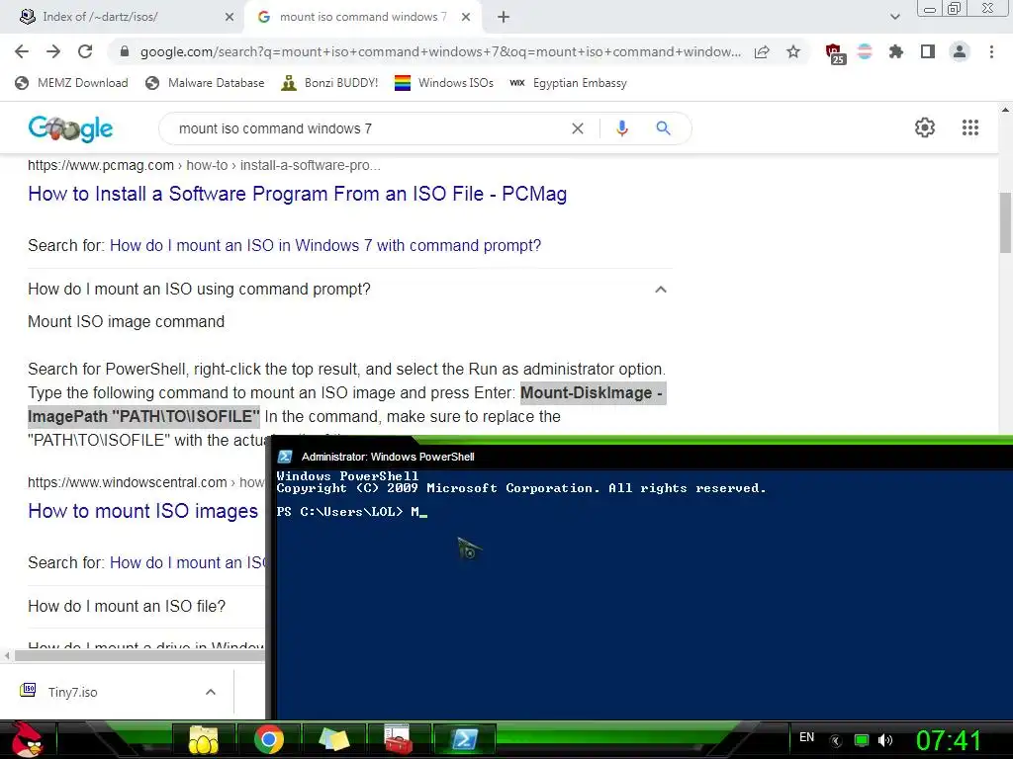1013x759 pixels.
Task: Select the mount iso command tab
Action: (x=362, y=17)
